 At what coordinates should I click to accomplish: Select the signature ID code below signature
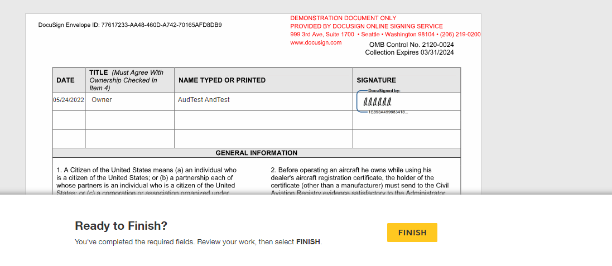click(388, 112)
